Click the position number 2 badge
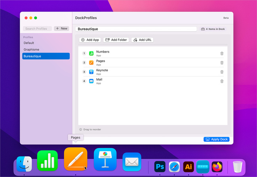The width and height of the screenshot is (257, 177). tap(84, 63)
